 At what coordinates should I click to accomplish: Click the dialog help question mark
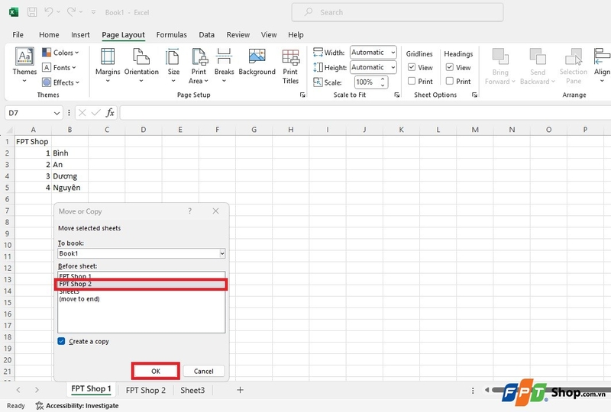tap(189, 211)
